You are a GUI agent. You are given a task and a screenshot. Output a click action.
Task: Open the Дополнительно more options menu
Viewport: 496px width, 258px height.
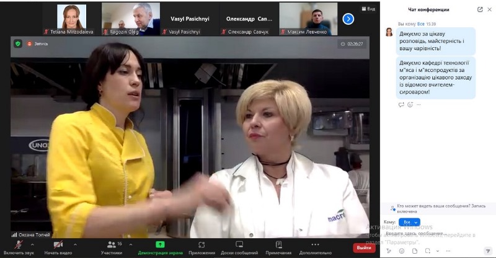click(x=315, y=245)
